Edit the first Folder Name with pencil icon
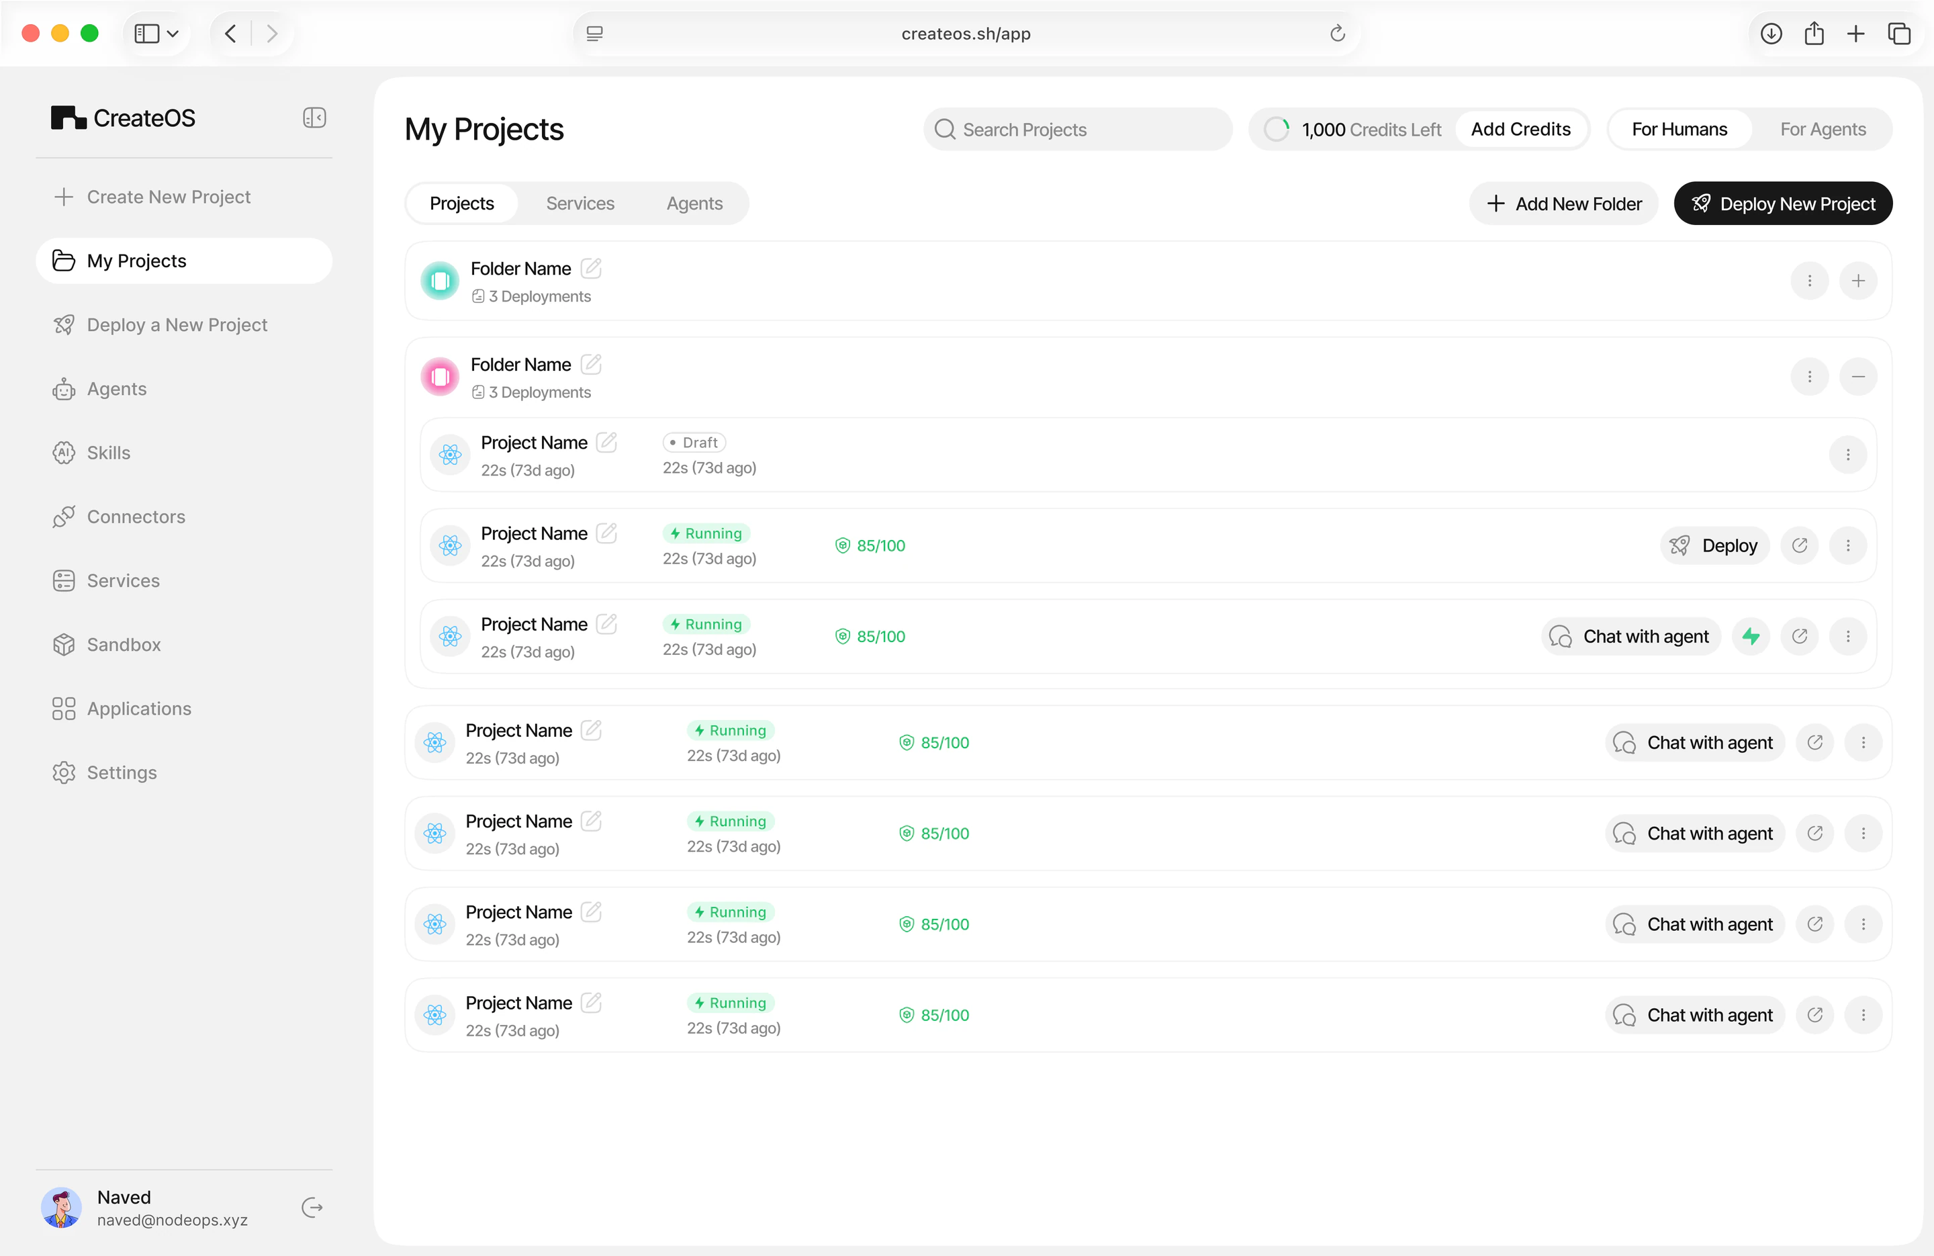 tap(592, 268)
